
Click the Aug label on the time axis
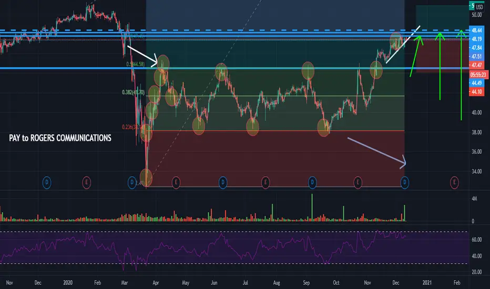276,283
